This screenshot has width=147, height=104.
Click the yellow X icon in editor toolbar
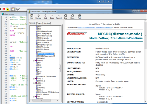8,9
